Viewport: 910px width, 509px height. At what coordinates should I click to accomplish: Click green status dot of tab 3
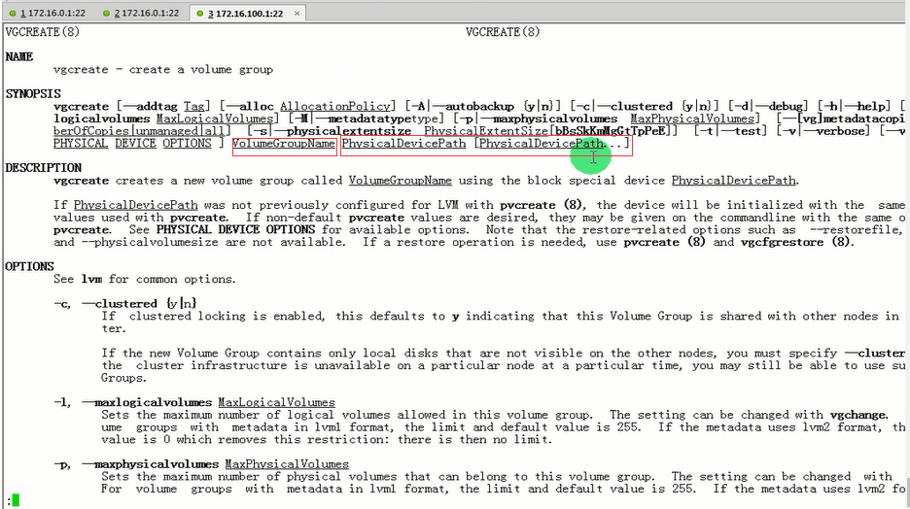coord(200,14)
